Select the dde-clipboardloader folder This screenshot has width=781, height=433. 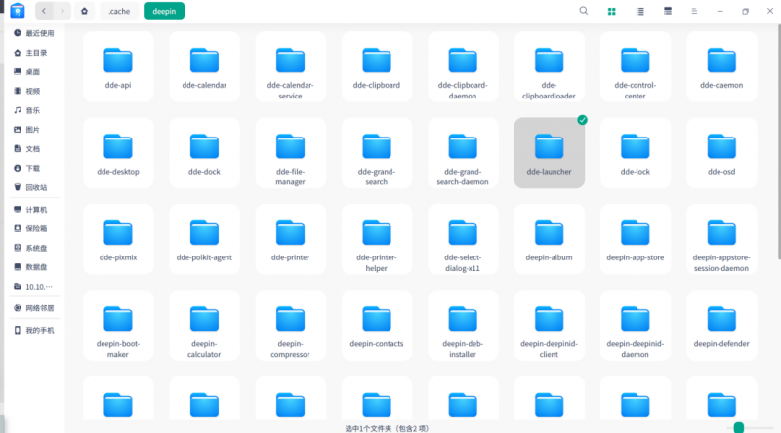(549, 66)
